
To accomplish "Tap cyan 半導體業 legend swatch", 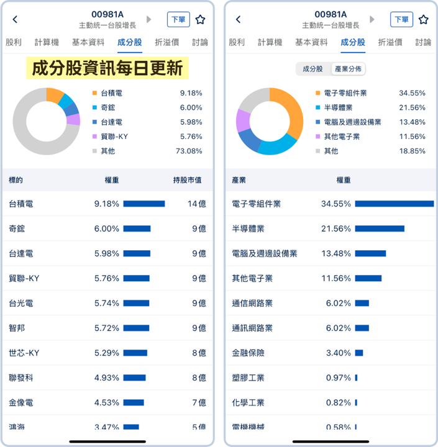I will click(x=318, y=107).
